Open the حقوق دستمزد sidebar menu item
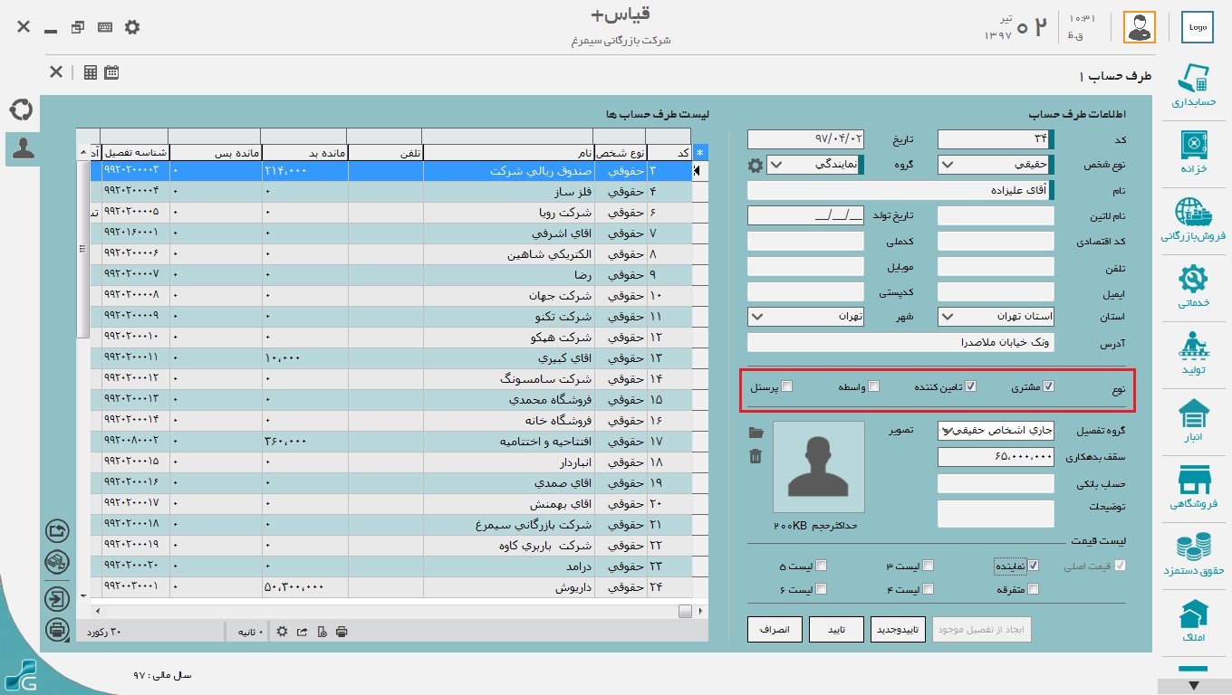The width and height of the screenshot is (1232, 695). coord(1193,556)
